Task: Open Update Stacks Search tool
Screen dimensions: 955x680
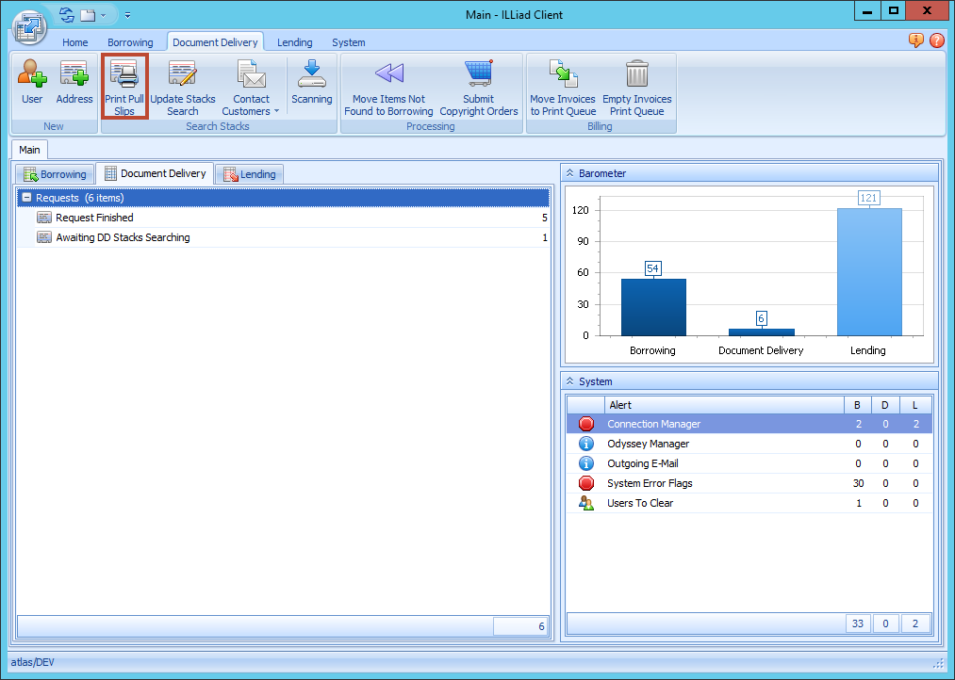Action: pyautogui.click(x=183, y=75)
